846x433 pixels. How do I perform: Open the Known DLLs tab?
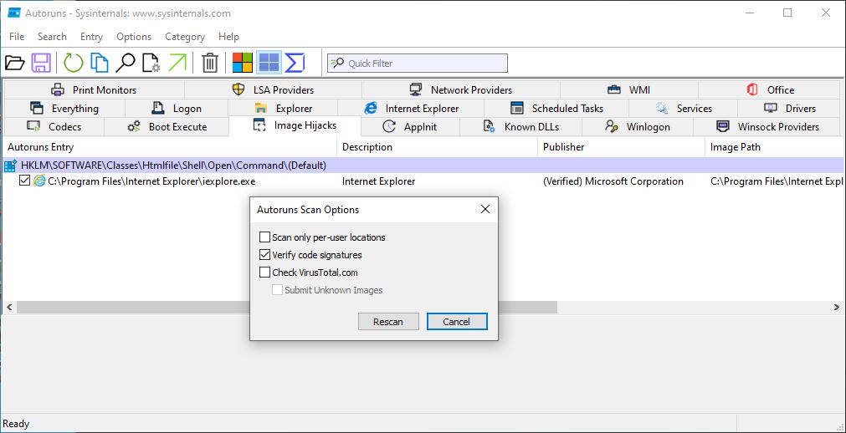click(x=521, y=127)
